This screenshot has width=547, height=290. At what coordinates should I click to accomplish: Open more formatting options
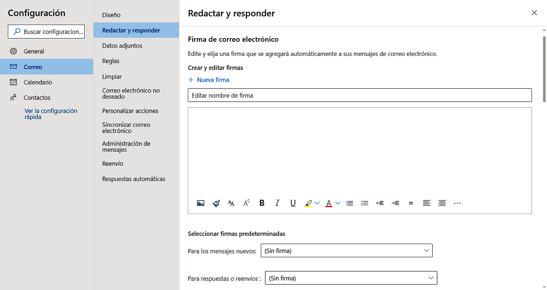pyautogui.click(x=457, y=203)
